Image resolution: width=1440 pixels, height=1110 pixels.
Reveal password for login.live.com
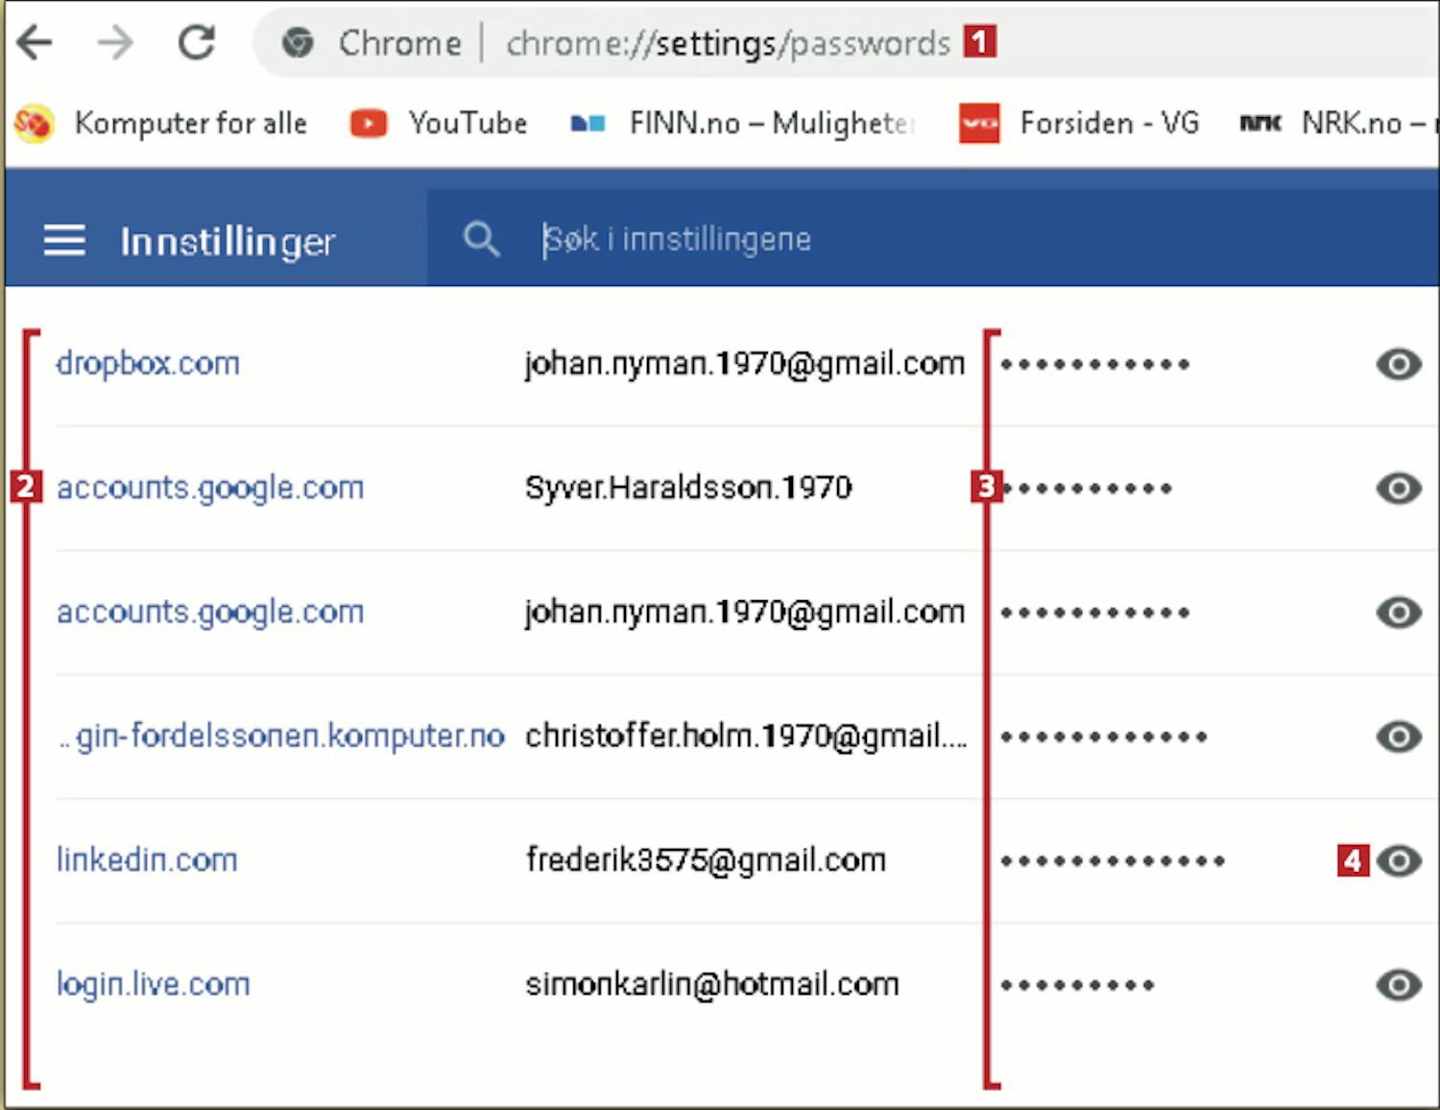tap(1399, 984)
